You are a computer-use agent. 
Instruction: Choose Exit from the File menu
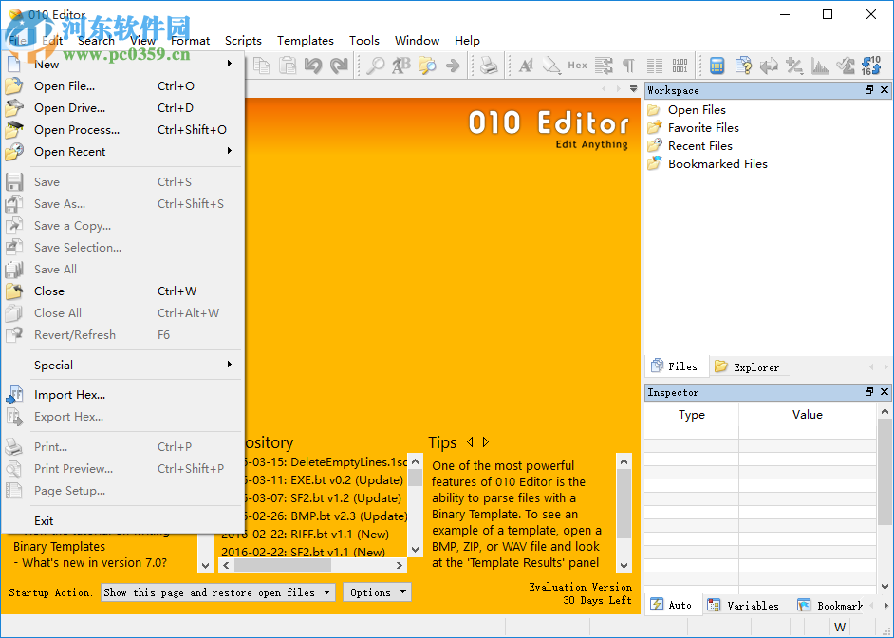[x=122, y=520]
